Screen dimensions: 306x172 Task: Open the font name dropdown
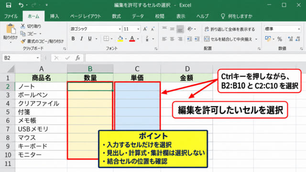[120, 29]
